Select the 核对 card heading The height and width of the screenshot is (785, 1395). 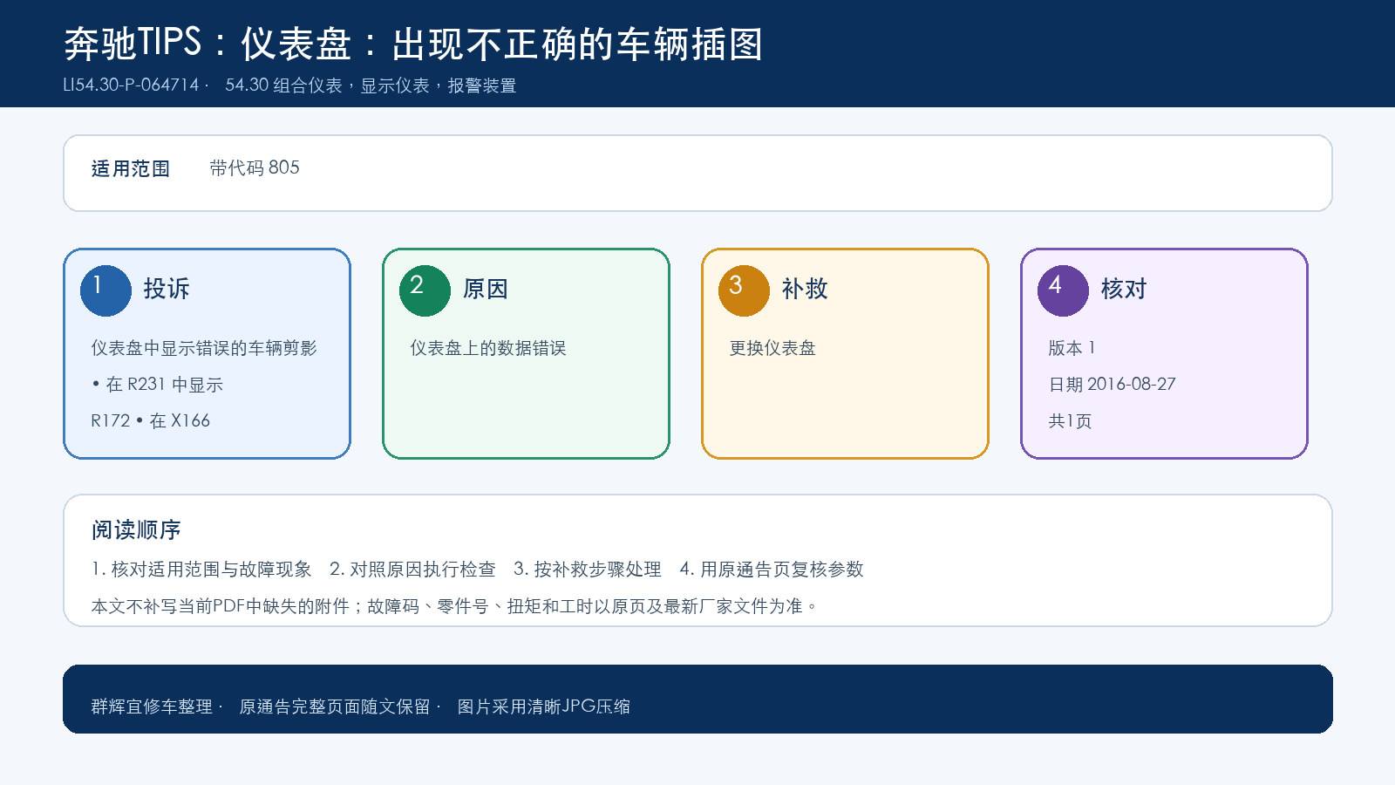1124,289
